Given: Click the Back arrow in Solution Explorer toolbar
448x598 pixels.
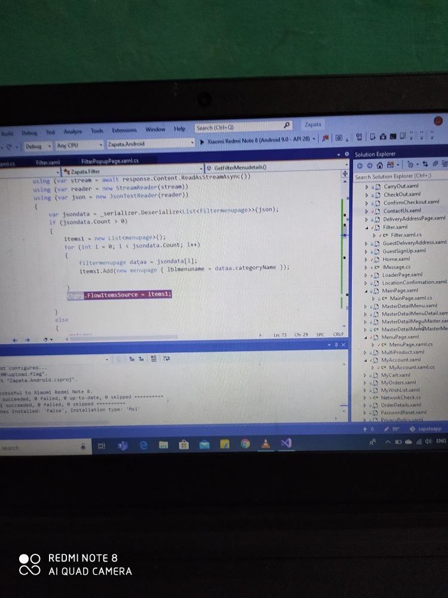Looking at the screenshot, I should pyautogui.click(x=361, y=164).
